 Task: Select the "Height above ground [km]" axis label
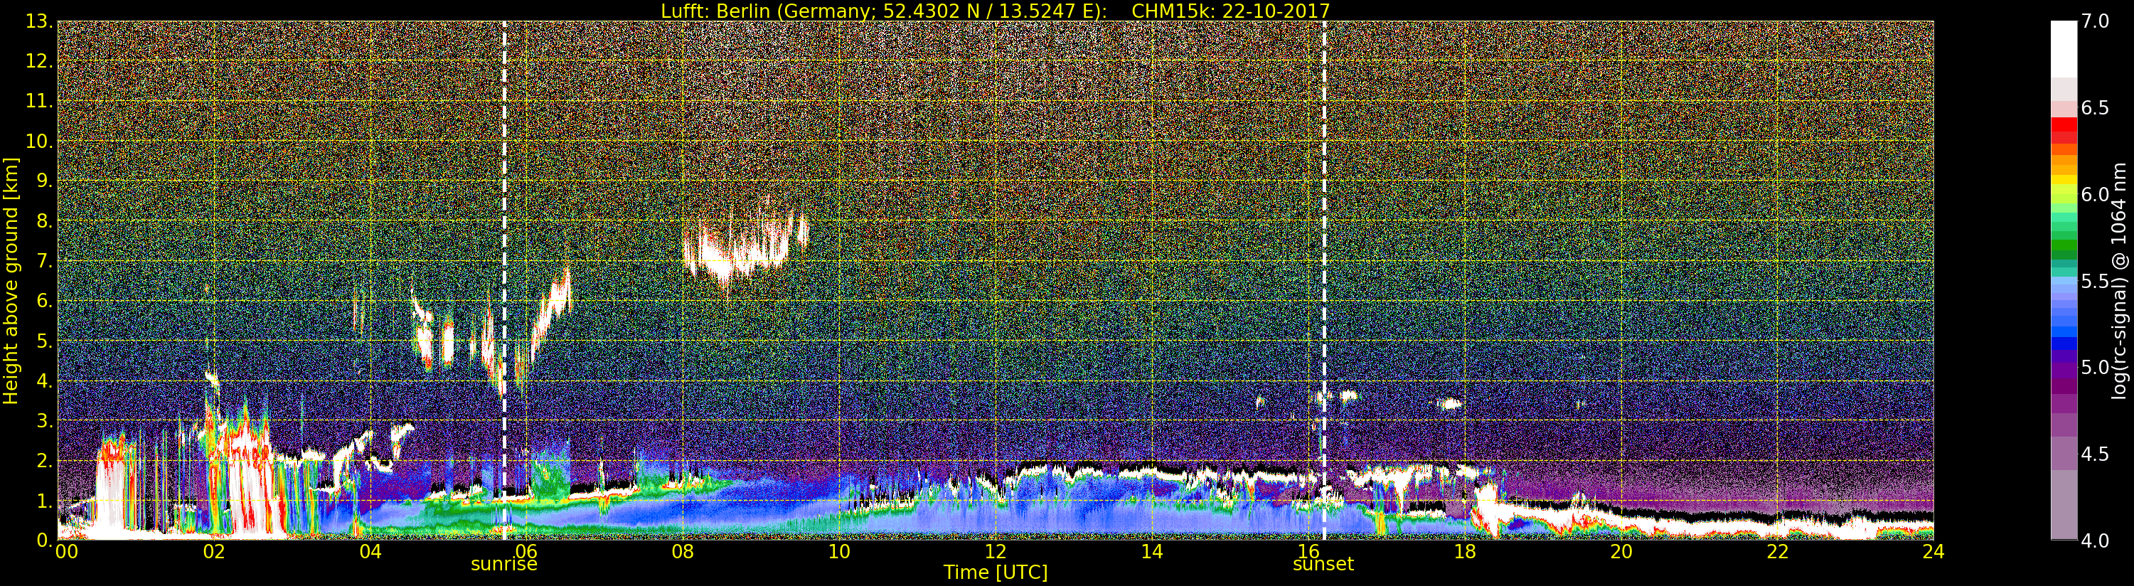(x=11, y=281)
